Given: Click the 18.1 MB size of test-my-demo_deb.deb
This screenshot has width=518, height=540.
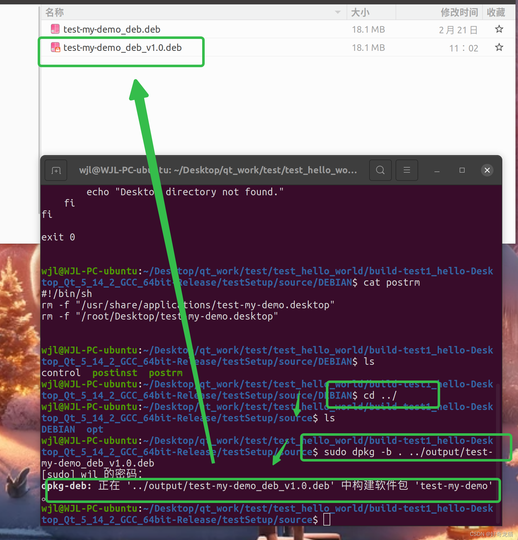Looking at the screenshot, I should pyautogui.click(x=368, y=30).
